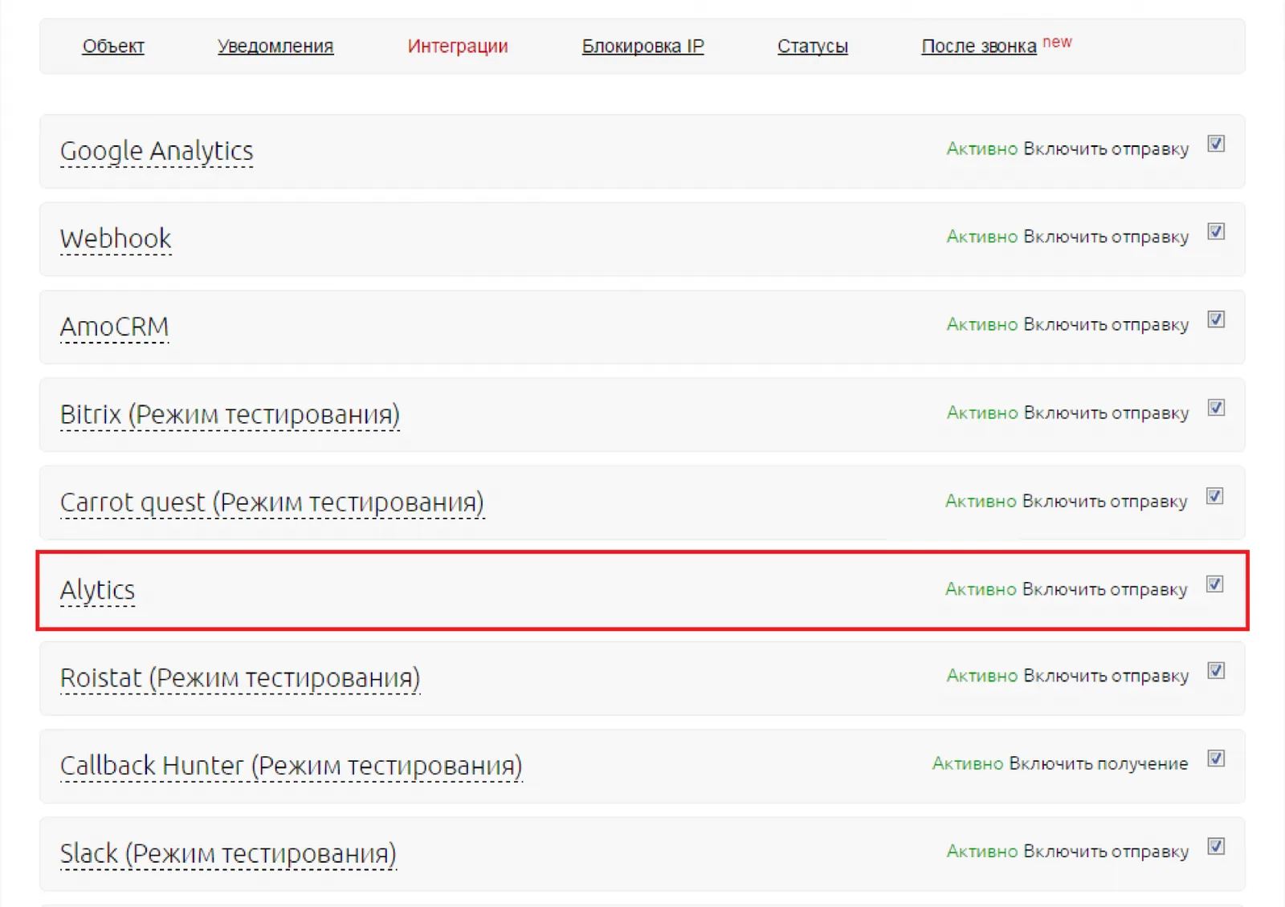Click 'Включить отправку' label in Carrot quest row
This screenshot has height=907, width=1285.
pyautogui.click(x=1104, y=502)
